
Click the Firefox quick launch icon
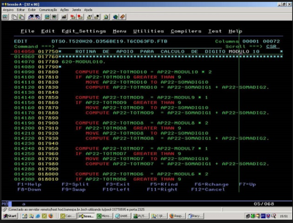[51, 216]
